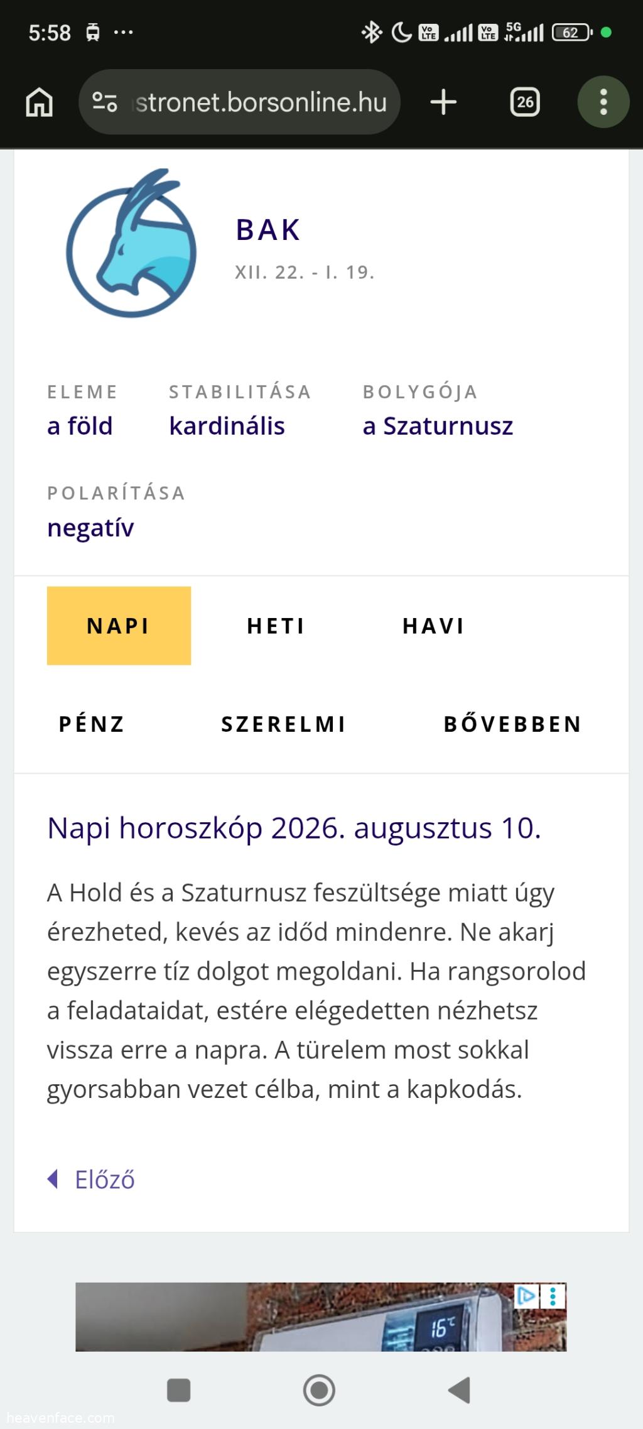Open site settings icon in address bar

point(105,102)
